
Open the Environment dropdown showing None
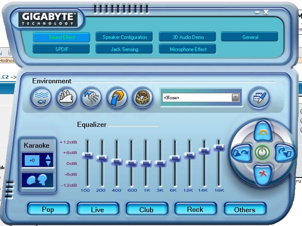click(236, 98)
